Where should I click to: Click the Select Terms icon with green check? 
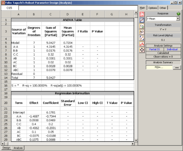tap(142, 26)
